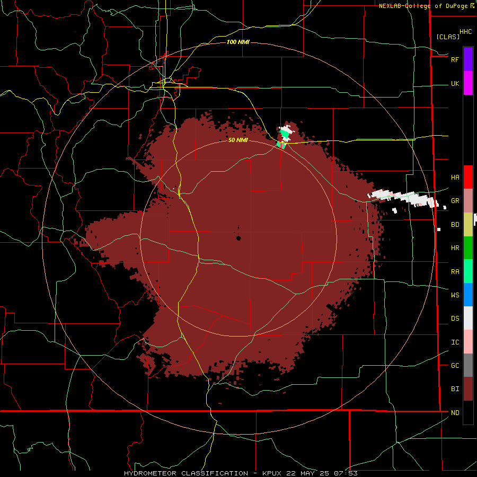The image size is (477, 477).
Task: Click the BD legend label
Action: (455, 225)
